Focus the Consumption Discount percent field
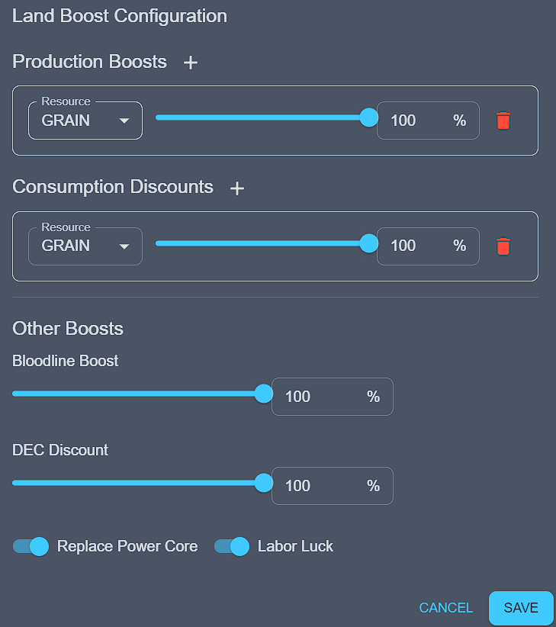Viewport: 556px width, 627px height. click(x=416, y=246)
